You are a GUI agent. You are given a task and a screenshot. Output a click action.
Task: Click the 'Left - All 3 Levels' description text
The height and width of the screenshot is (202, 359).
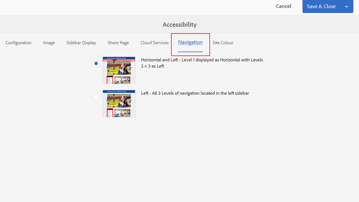pos(195,93)
